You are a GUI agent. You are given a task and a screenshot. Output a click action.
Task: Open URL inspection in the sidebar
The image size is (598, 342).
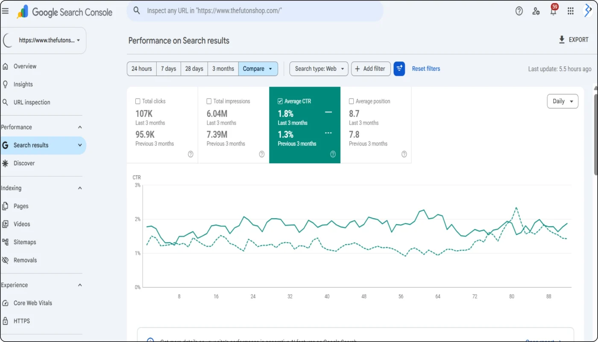pos(32,102)
